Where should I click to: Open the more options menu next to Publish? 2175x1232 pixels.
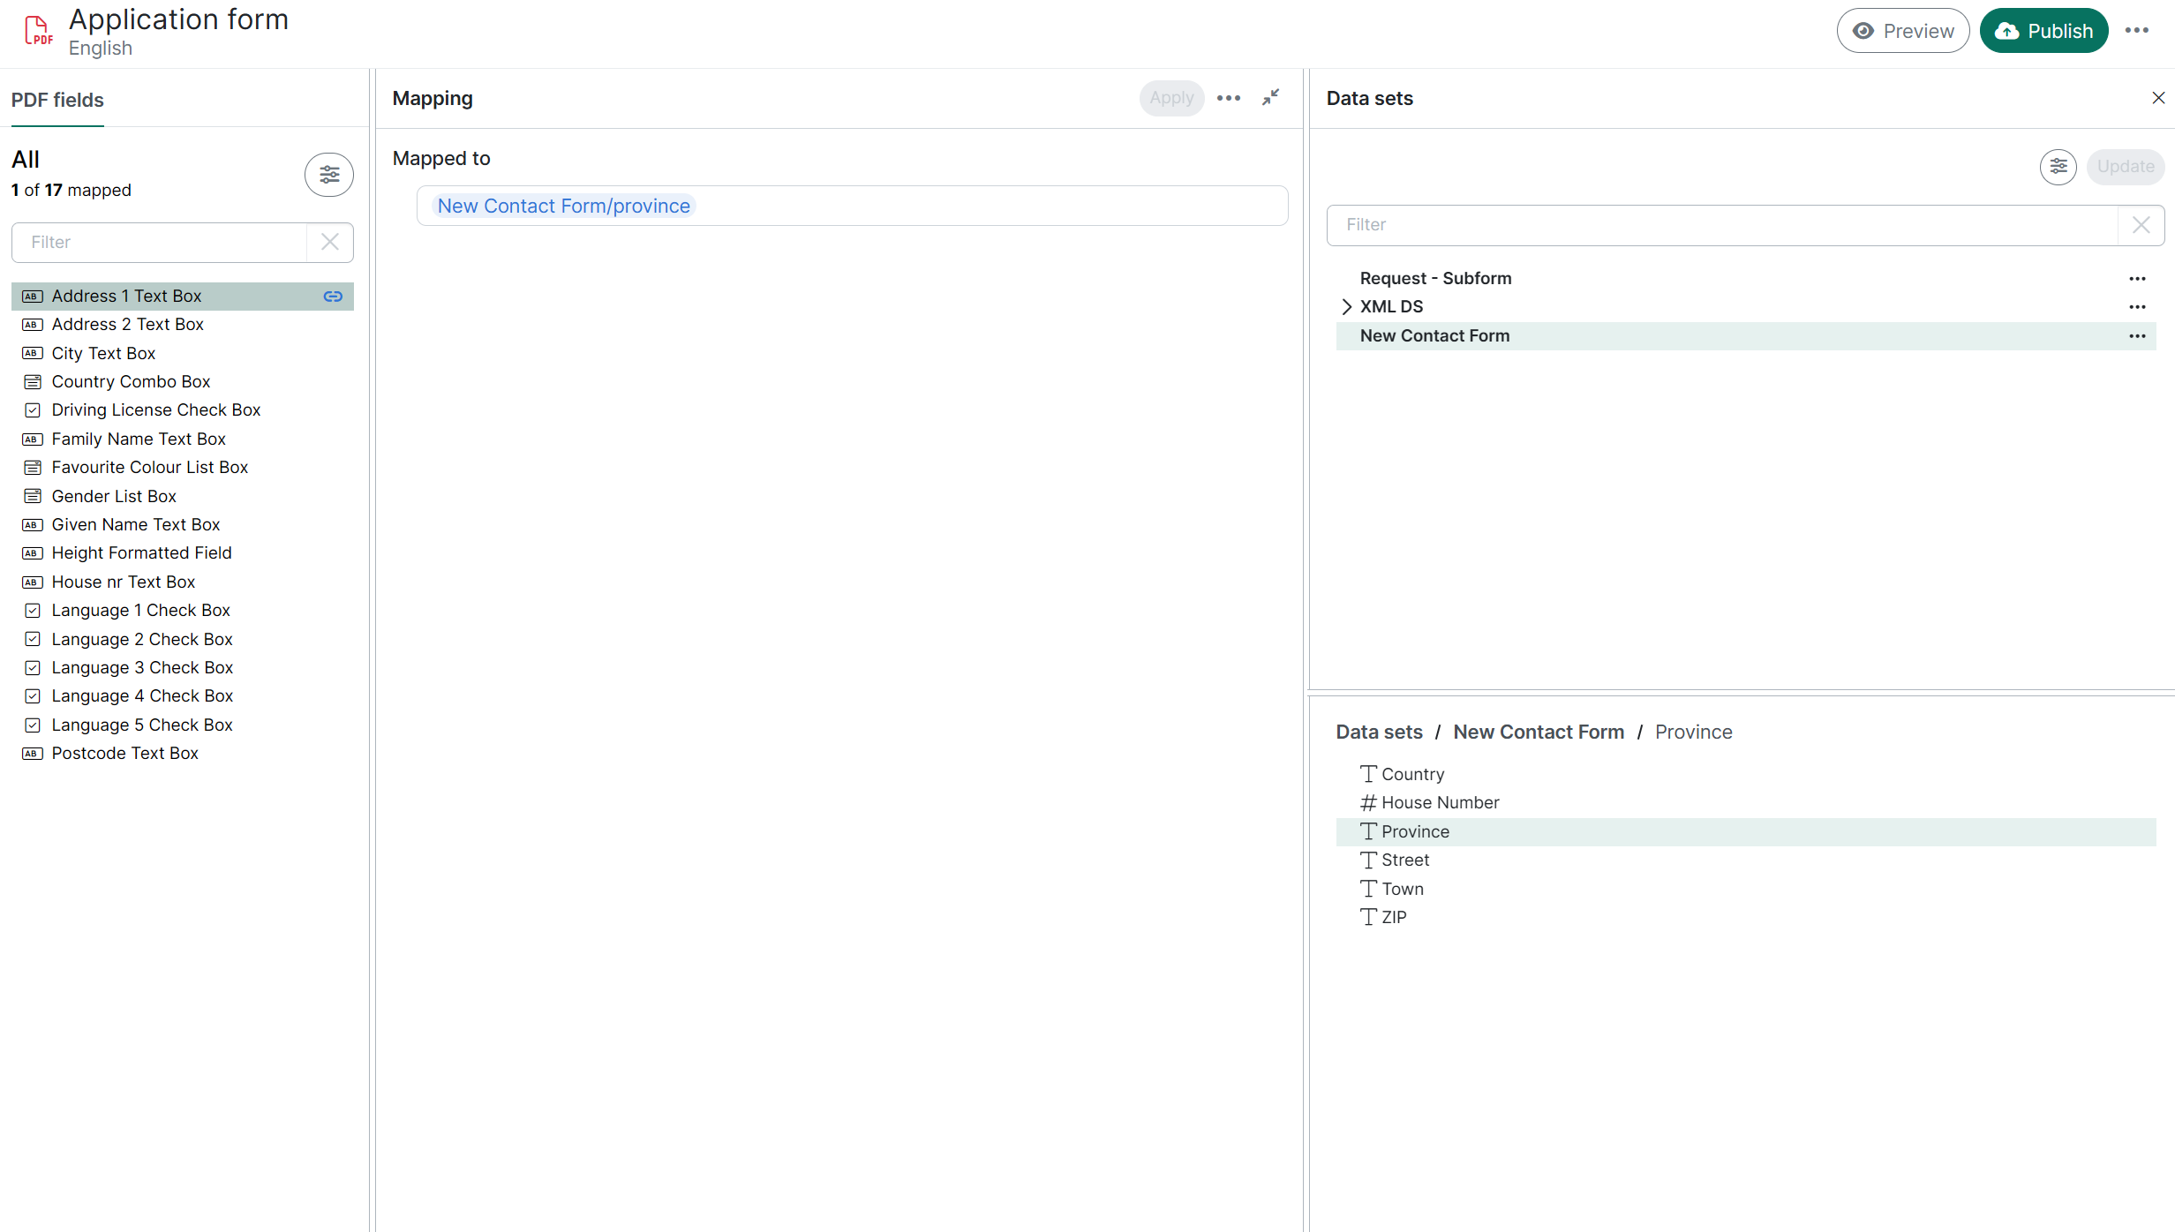tap(2136, 31)
